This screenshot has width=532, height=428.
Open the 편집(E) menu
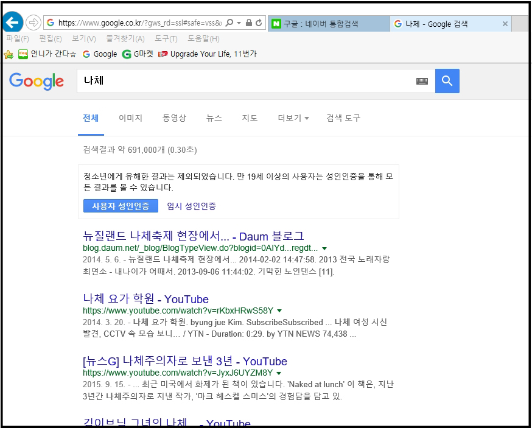point(50,39)
